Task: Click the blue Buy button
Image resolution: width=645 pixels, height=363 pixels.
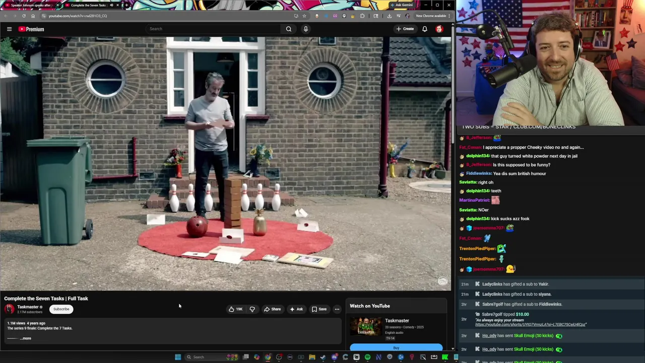Action: 396,347
